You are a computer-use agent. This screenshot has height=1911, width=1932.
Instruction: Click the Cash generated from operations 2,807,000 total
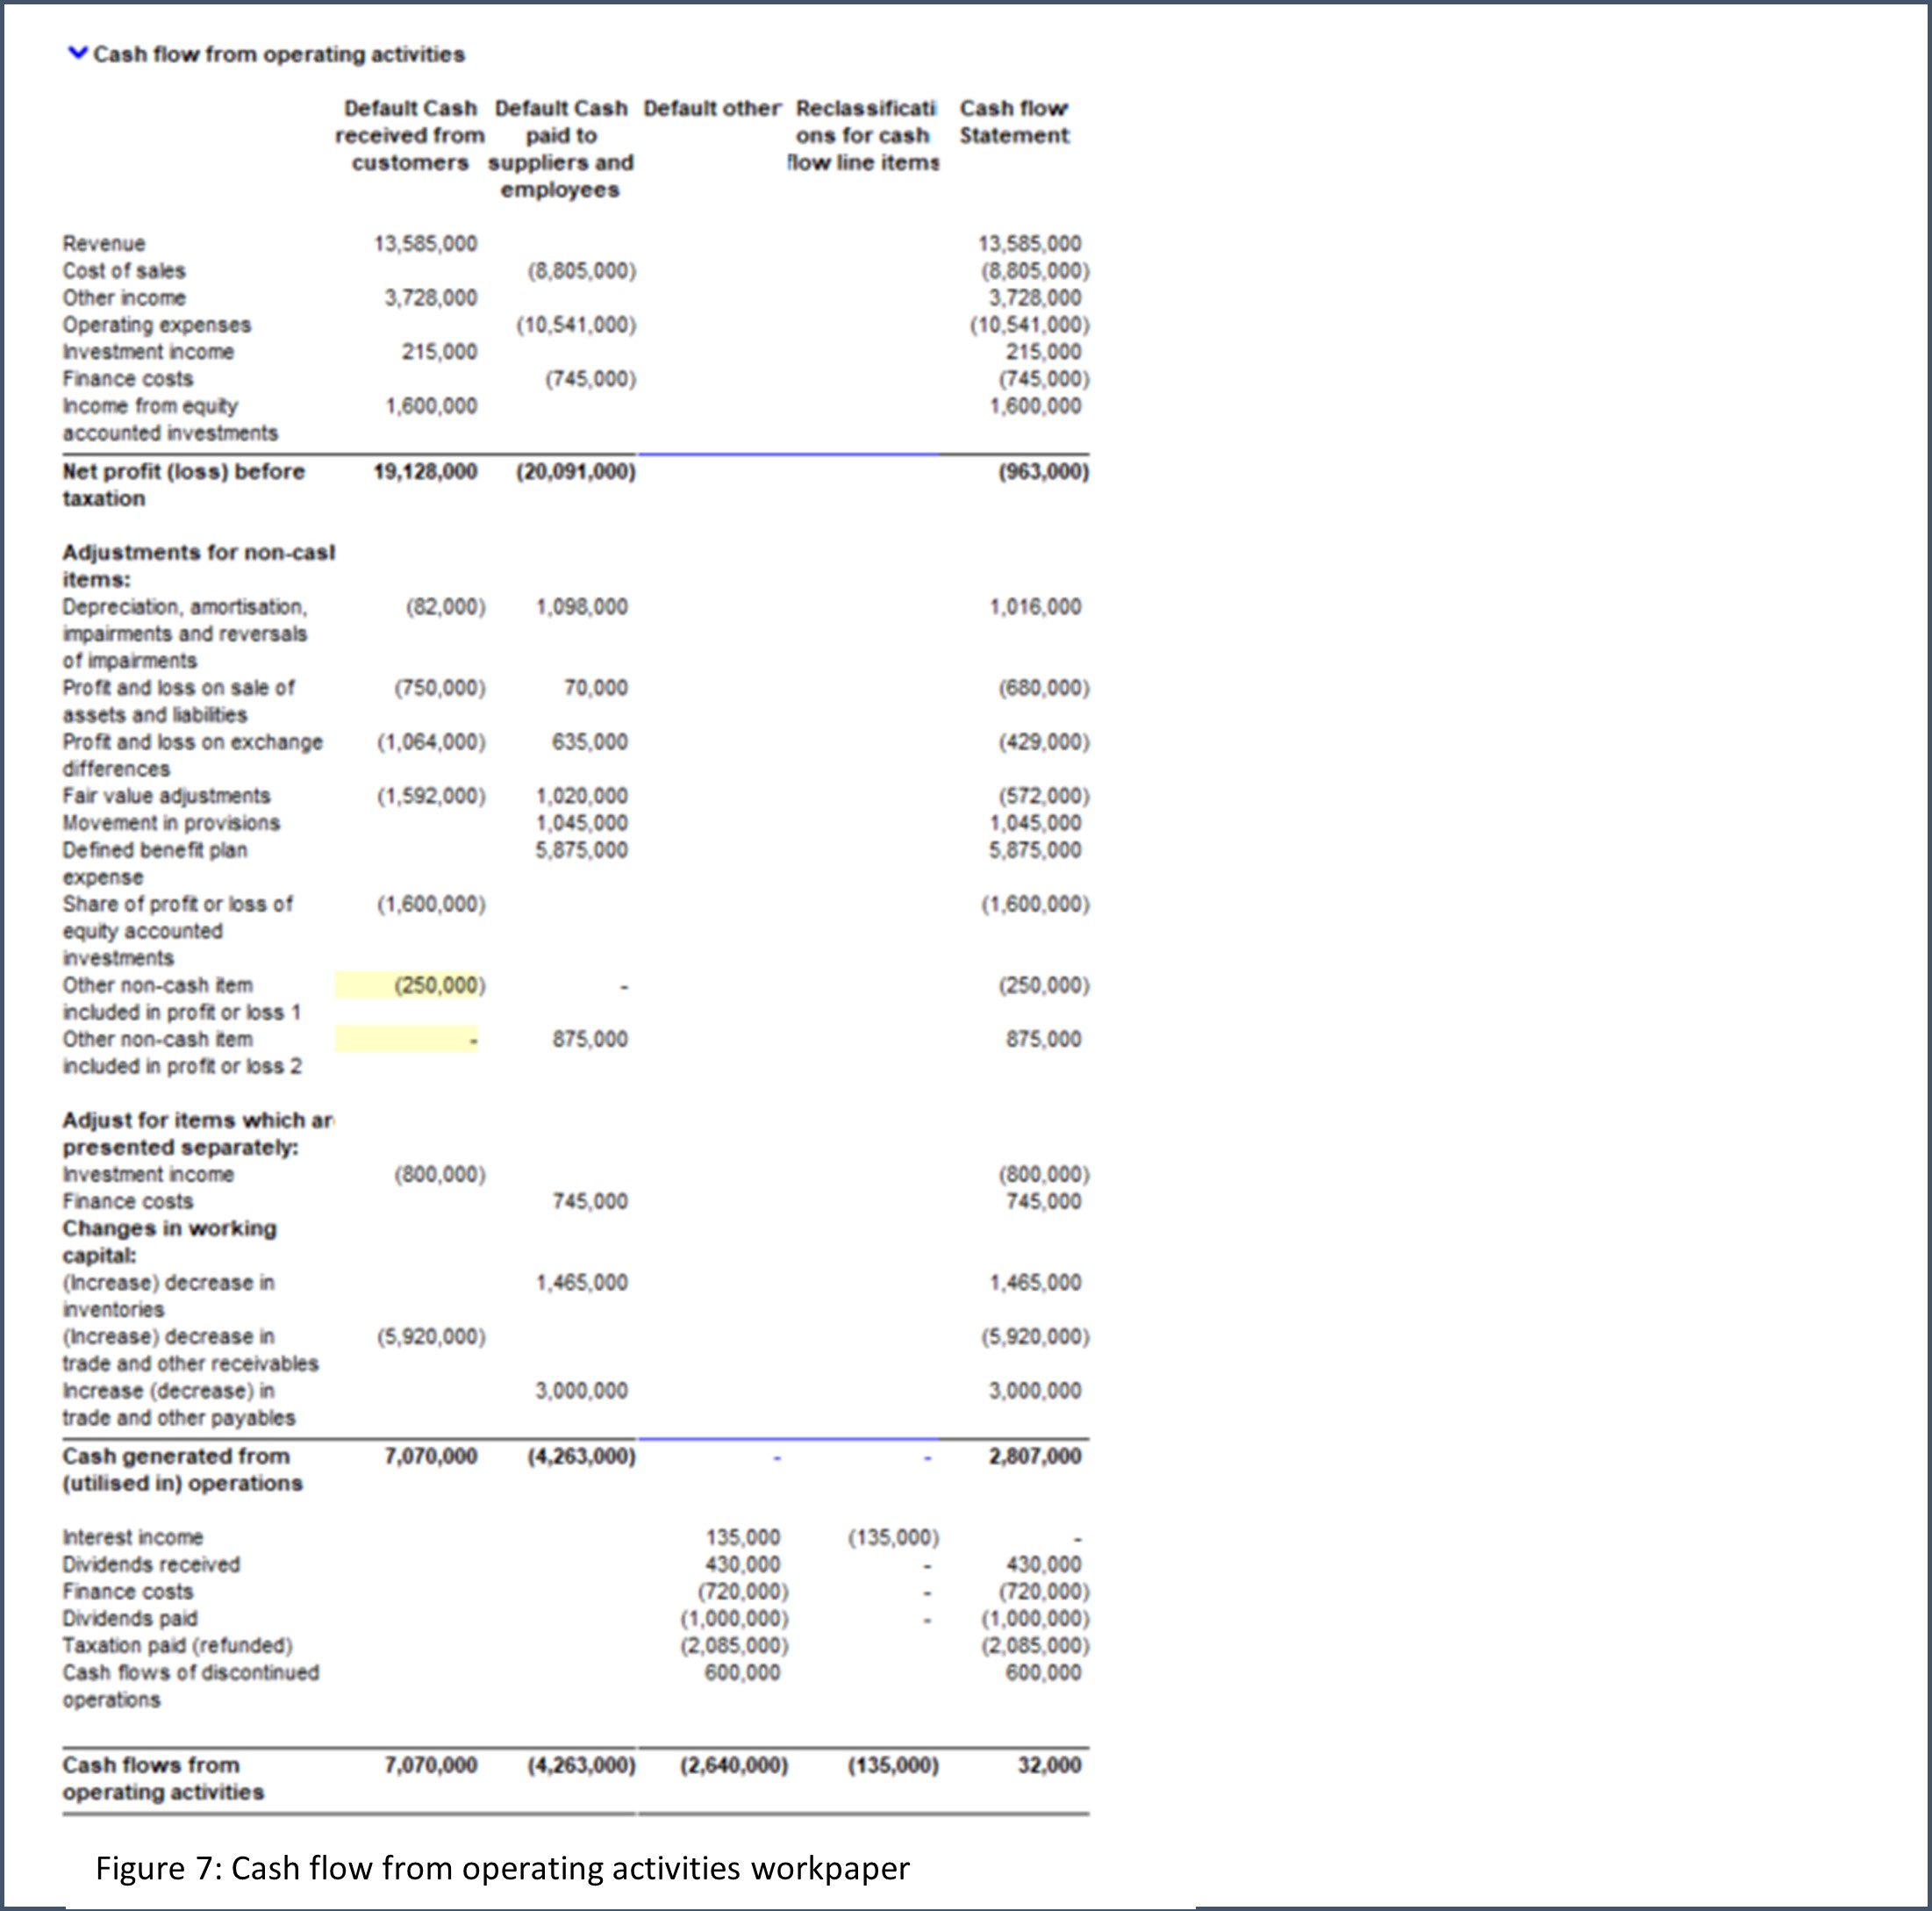(1035, 1456)
